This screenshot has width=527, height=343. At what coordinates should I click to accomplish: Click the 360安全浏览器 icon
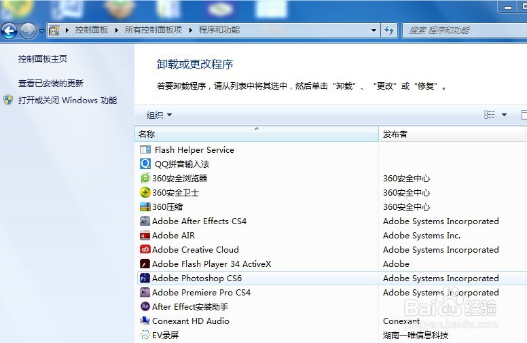pos(145,178)
